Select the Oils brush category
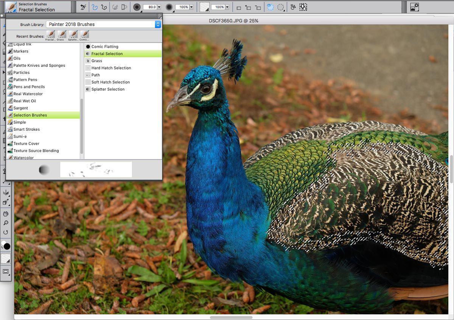The height and width of the screenshot is (320, 454). point(43,58)
